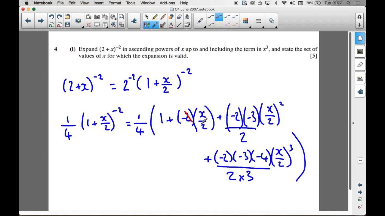This screenshot has height=216, width=385.
Task: Open a file with the folder icon
Action: tap(68, 17)
